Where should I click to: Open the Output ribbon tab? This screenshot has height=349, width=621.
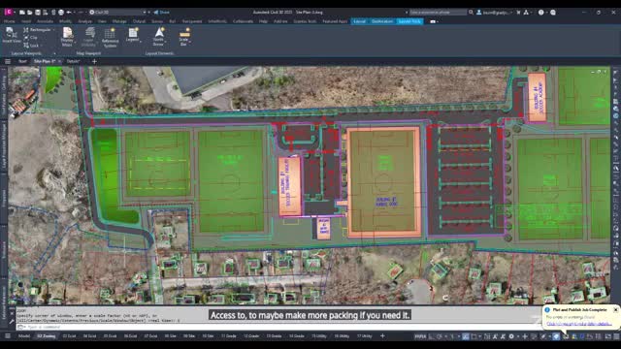click(x=139, y=21)
